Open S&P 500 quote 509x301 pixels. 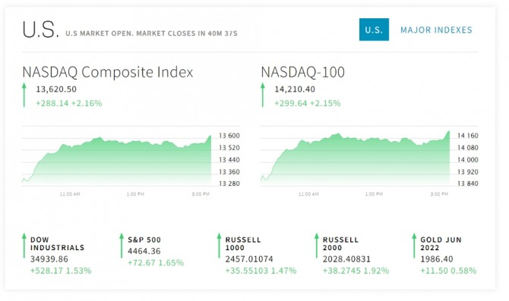pyautogui.click(x=144, y=240)
